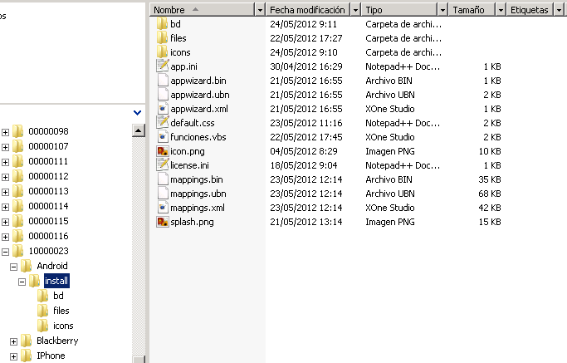Expand the 00000116 tree node

(x=5, y=237)
